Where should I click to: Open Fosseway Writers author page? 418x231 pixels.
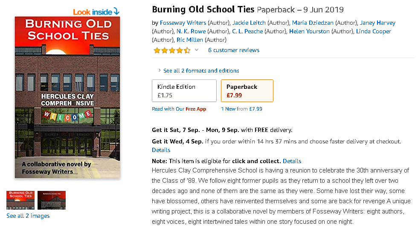pyautogui.click(x=183, y=23)
